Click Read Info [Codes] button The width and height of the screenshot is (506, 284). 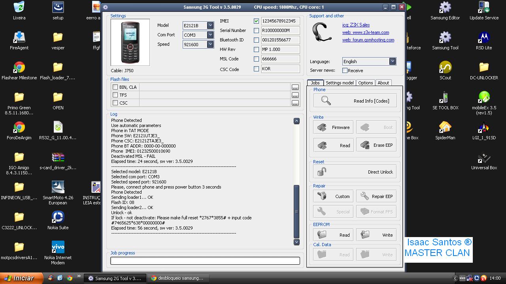pos(355,101)
